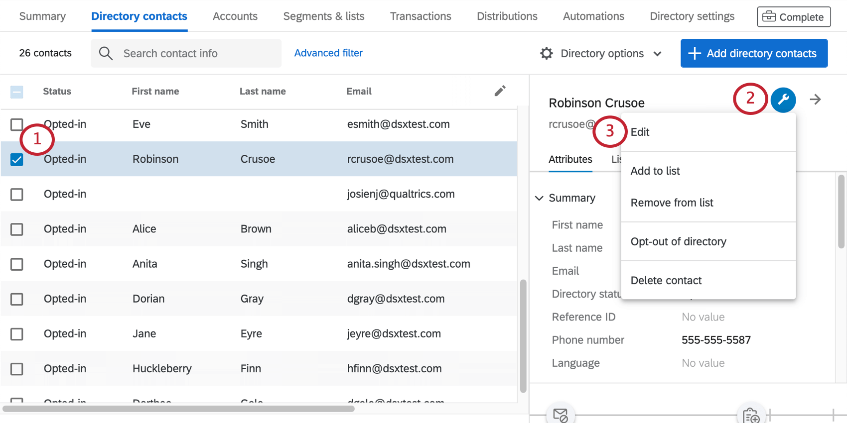Click the blocked-mail timeline icon
The image size is (847, 423).
coord(561,415)
